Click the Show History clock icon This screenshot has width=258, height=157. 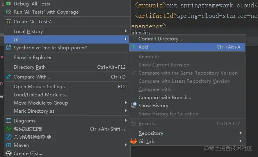[x=133, y=105]
